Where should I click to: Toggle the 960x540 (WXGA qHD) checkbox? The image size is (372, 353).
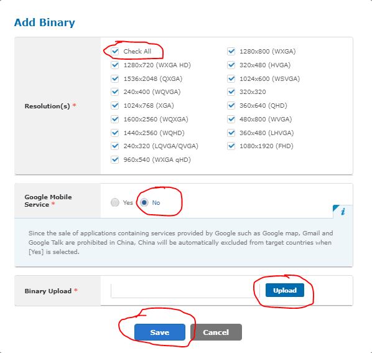tap(115, 160)
